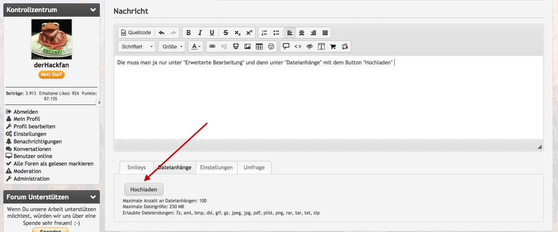Click the editor resize grip

[x=540, y=147]
